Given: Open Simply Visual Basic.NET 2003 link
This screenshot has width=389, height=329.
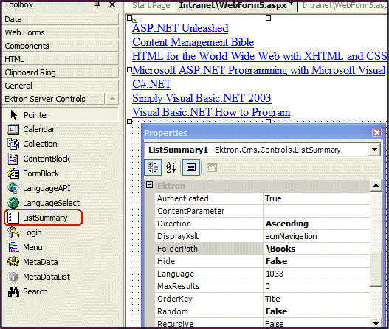Looking at the screenshot, I should click(202, 98).
